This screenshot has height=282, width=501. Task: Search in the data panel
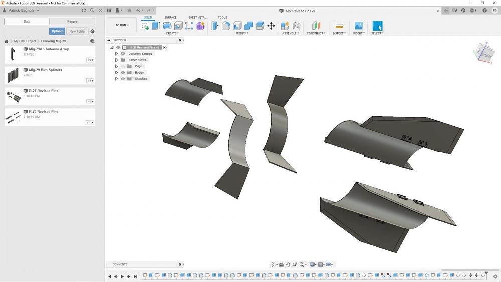pyautogui.click(x=92, y=10)
